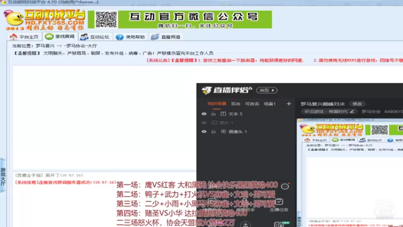Open the 游戏大厅 side tab
This screenshot has height=227, width=403.
pos(3,176)
